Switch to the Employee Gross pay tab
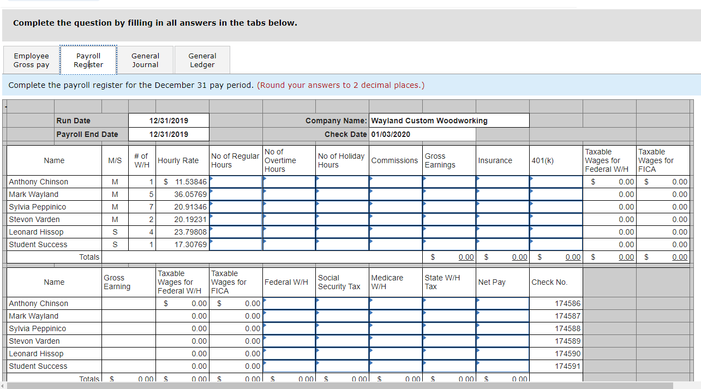Image resolution: width=701 pixels, height=389 pixels. 31,59
